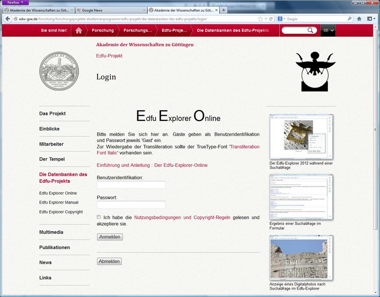Switch to the Google News tab
Viewport: 380px width, 297px height.
point(111,10)
